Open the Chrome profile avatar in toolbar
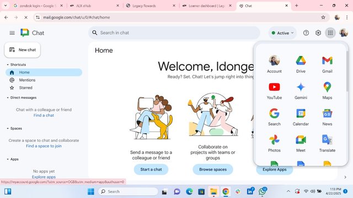Image resolution: width=353 pixels, height=198 pixels. click(337, 17)
